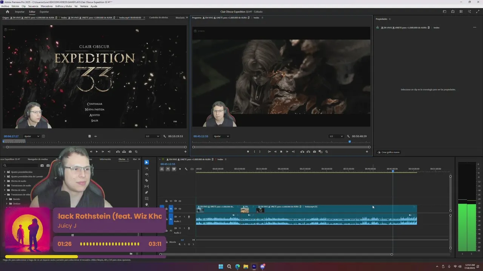The height and width of the screenshot is (271, 483).
Task: Stop playback in Program monitor
Action: pyautogui.click(x=281, y=152)
